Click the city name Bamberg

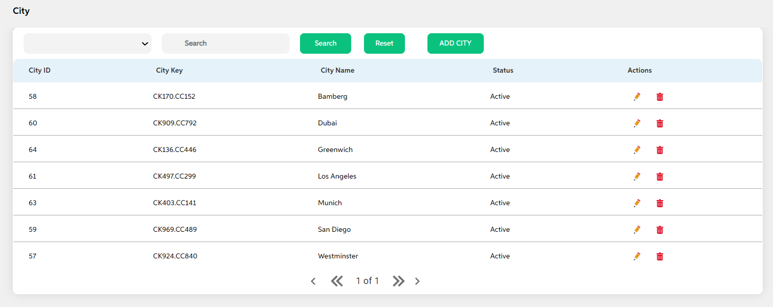[x=333, y=97]
